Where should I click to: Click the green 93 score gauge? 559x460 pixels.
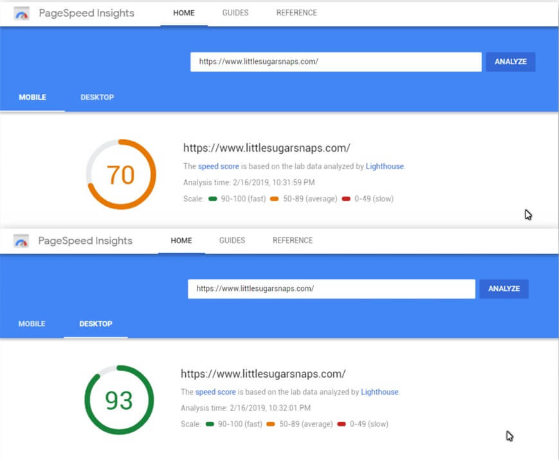point(119,400)
